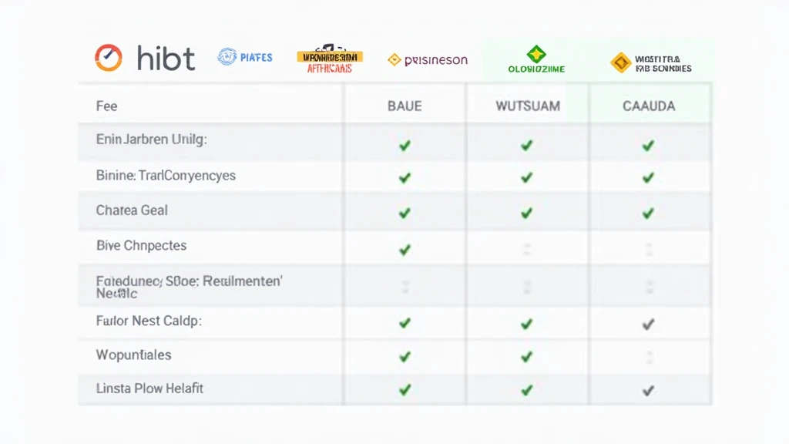The image size is (789, 444).
Task: Click the empty CAAUDA cell for Wopuntiales
Action: (649, 357)
